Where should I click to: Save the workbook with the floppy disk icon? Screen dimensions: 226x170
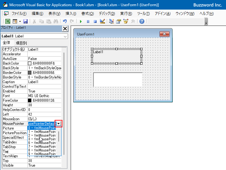coord(25,21)
